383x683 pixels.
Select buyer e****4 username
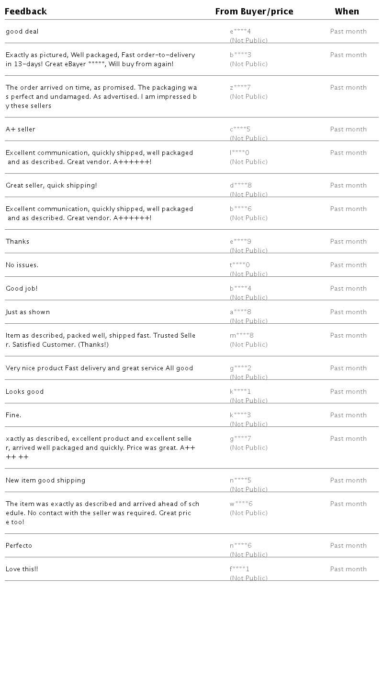pos(240,32)
